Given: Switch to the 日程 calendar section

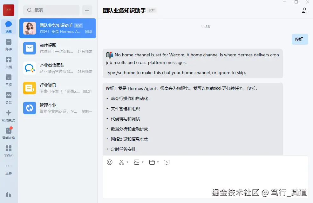Looking at the screenshot, I should click(x=9, y=80).
